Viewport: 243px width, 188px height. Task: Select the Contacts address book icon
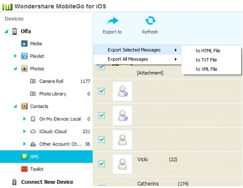point(24,106)
